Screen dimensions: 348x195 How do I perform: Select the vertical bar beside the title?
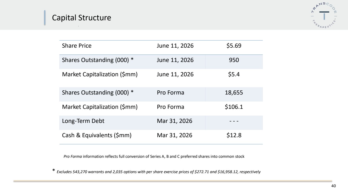coord(45,18)
